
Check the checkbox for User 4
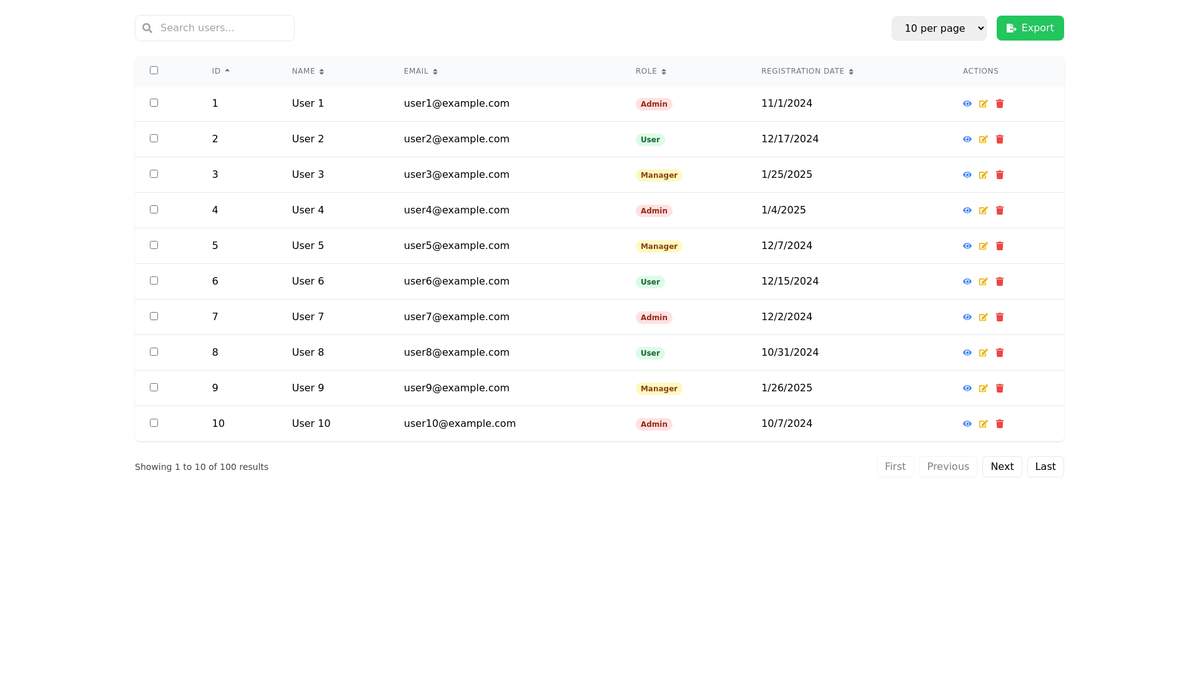(x=154, y=210)
